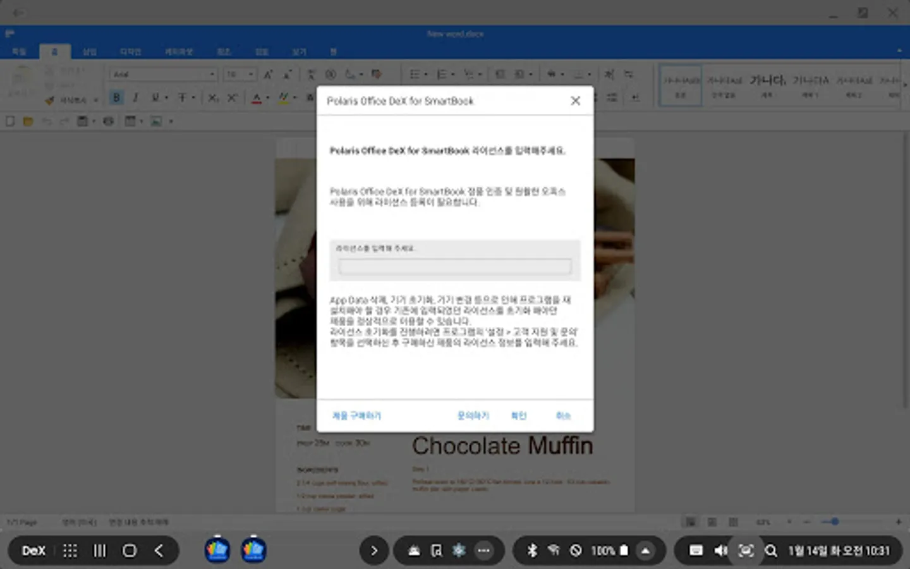Select the highlighted second ribbon tab

54,52
